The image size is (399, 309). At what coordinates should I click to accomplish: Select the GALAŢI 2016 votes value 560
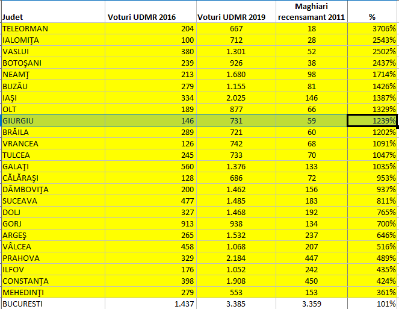tap(150, 166)
